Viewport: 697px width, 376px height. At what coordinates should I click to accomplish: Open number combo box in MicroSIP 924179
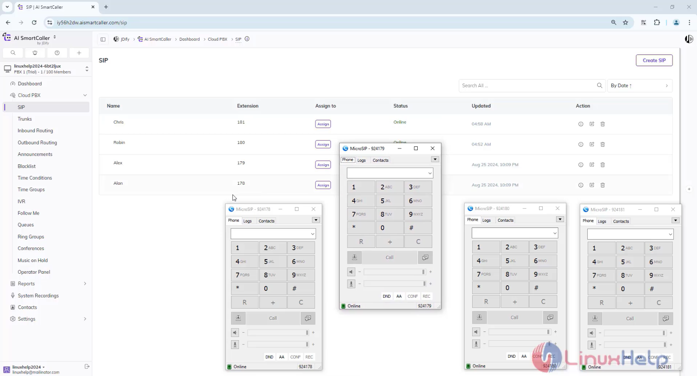click(430, 173)
